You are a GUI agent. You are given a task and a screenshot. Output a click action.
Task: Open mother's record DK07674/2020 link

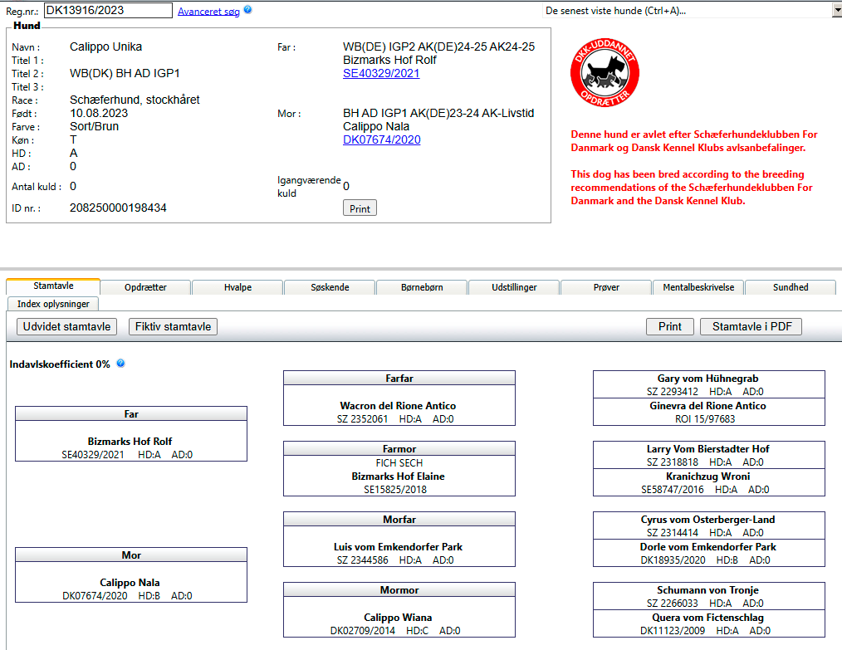381,139
